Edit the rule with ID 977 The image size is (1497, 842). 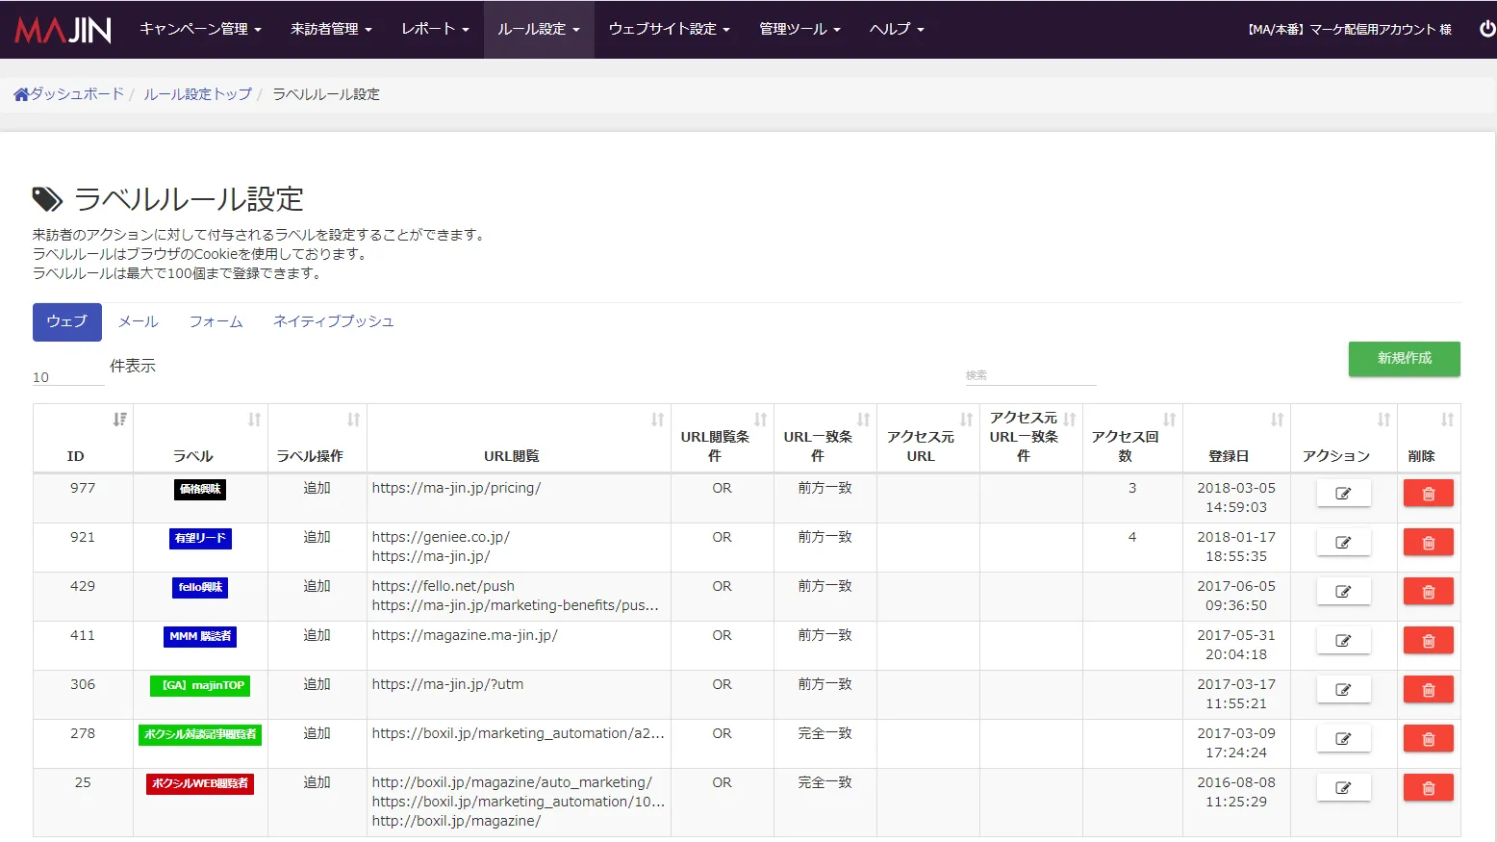[1343, 494]
